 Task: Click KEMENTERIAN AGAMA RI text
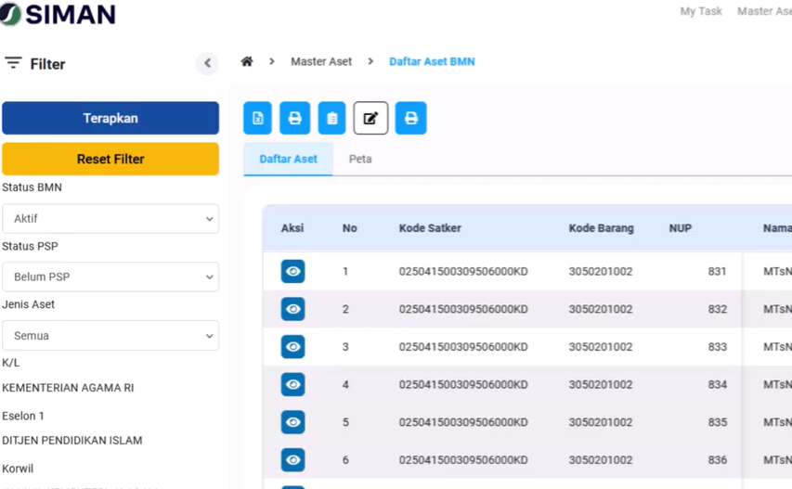click(x=68, y=388)
